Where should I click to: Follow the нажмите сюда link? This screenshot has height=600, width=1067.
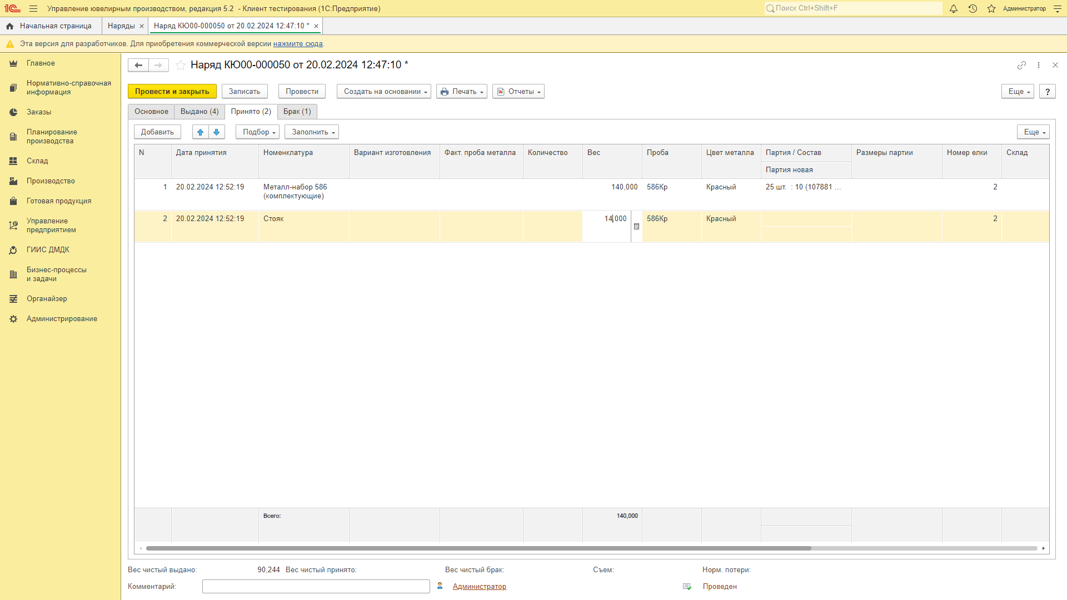[298, 44]
